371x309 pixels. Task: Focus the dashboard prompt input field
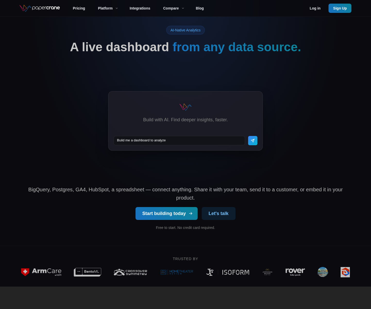[179, 141]
